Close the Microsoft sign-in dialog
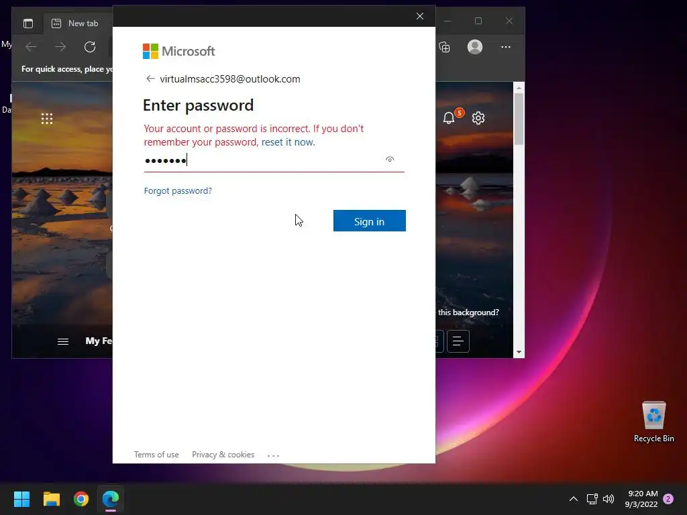Image resolution: width=687 pixels, height=515 pixels. pos(420,16)
